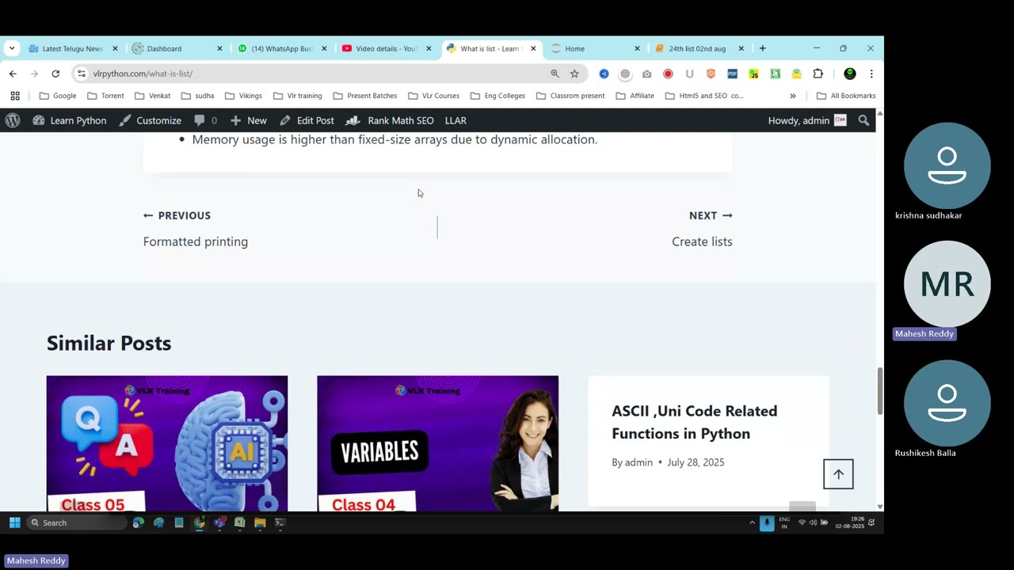The width and height of the screenshot is (1014, 570).
Task: Click the JS extension icon
Action: pyautogui.click(x=753, y=74)
